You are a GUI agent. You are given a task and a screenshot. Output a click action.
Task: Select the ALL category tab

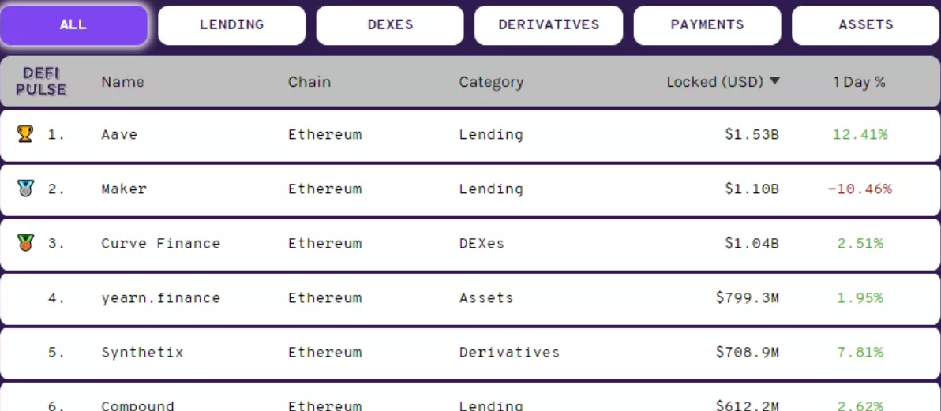[x=74, y=25]
